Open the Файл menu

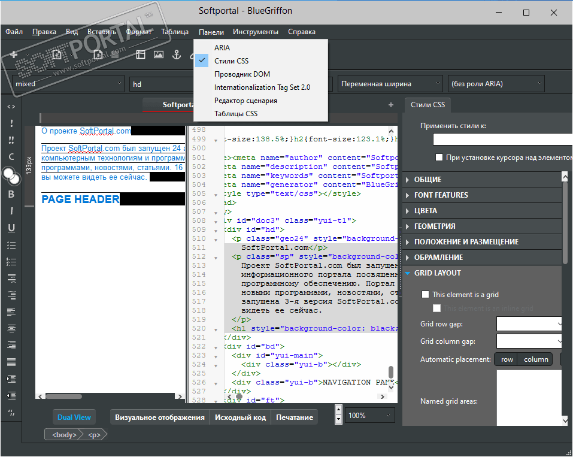pyautogui.click(x=14, y=32)
